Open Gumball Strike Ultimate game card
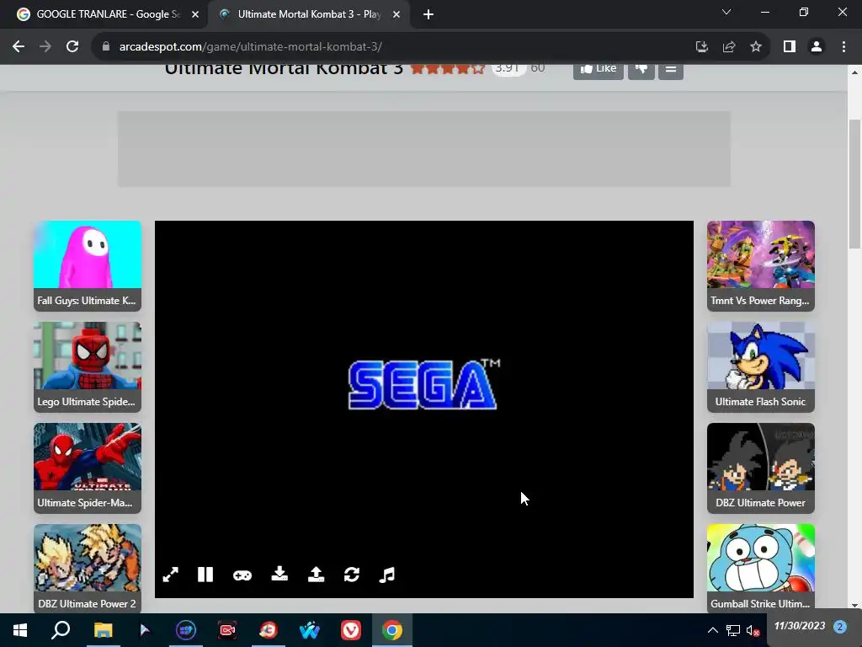The image size is (862, 647). (x=761, y=569)
